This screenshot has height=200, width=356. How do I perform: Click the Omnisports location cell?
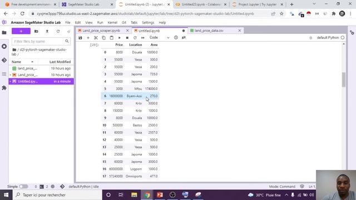point(133,176)
